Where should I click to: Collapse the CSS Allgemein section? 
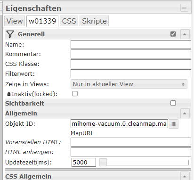tap(185, 176)
